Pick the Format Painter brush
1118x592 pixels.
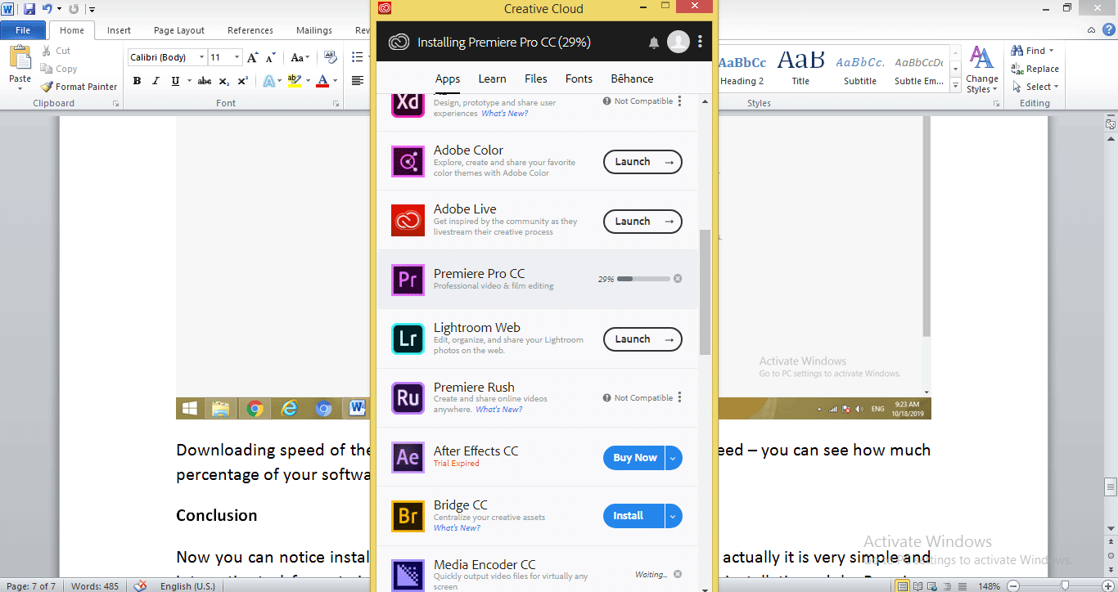79,87
